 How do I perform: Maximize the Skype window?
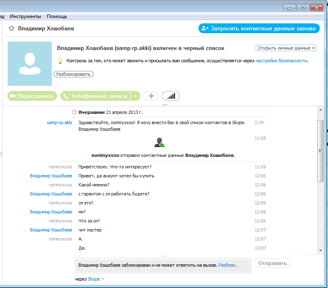click(303, 8)
